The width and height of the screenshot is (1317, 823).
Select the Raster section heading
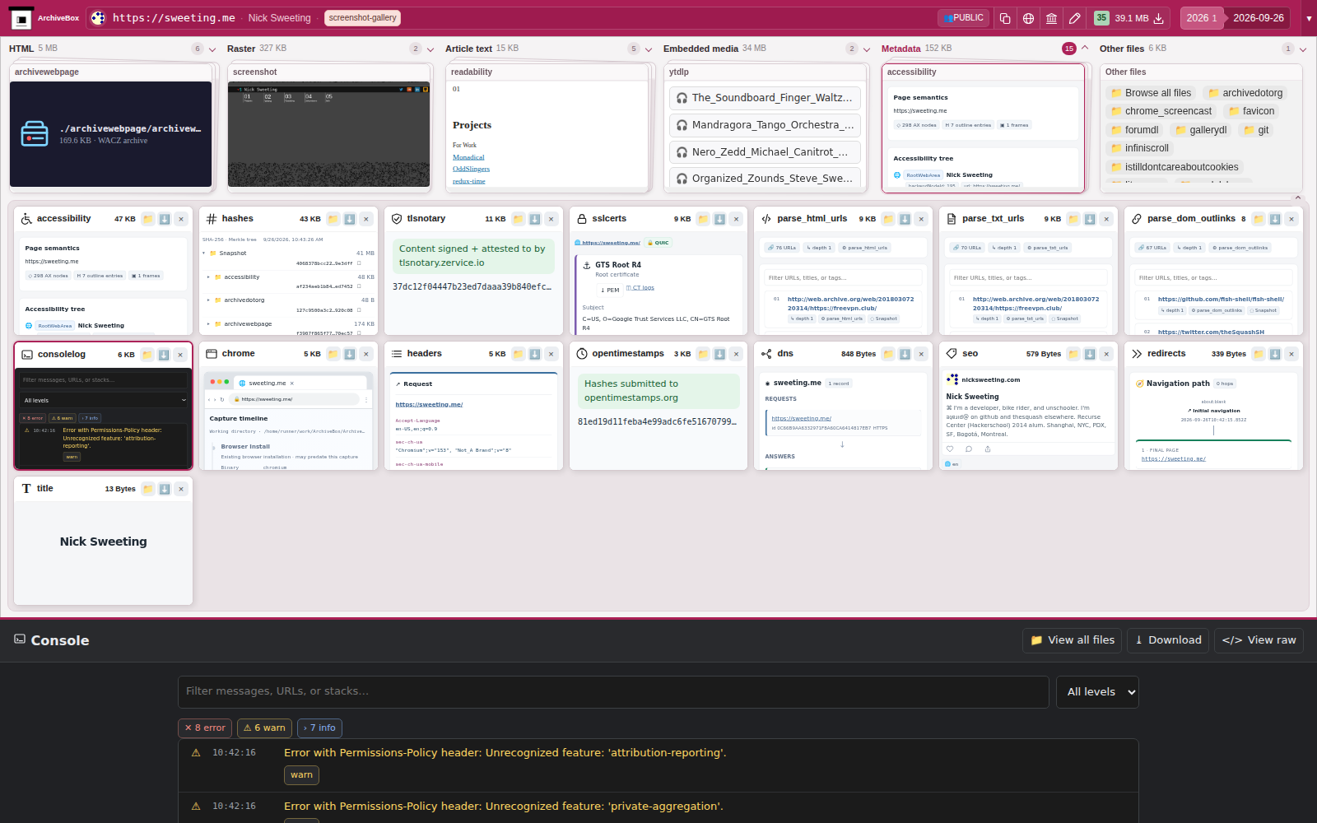click(241, 49)
